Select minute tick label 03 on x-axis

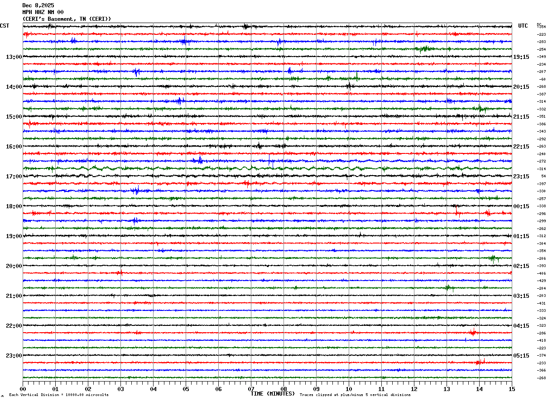point(120,389)
